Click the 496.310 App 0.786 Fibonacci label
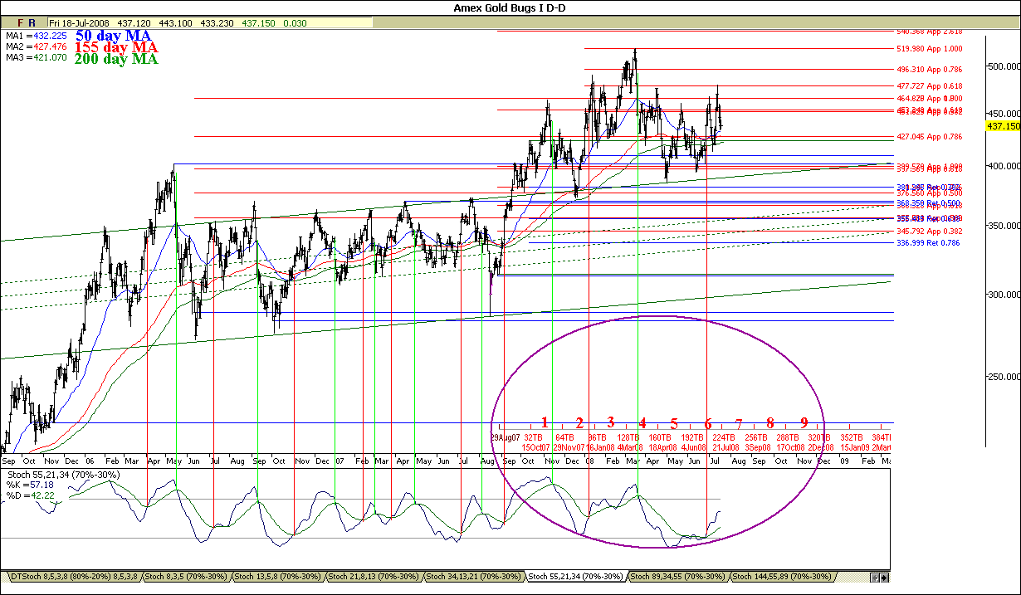This screenshot has width=1021, height=595. 929,70
